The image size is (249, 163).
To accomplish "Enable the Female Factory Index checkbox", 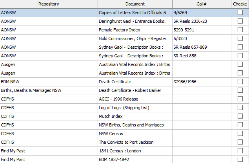I will pos(240,30).
